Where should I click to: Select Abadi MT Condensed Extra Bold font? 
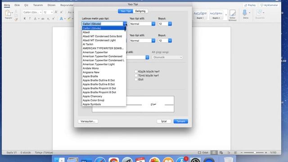(102, 36)
